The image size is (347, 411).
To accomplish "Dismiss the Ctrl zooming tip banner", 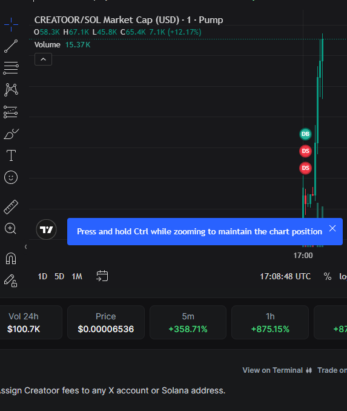I will point(332,228).
